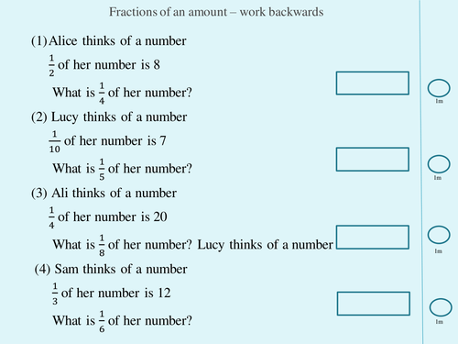This screenshot has height=344, width=458.
Task: Click the worksheet title 'Fractions of an amount'
Action: pyautogui.click(x=168, y=12)
